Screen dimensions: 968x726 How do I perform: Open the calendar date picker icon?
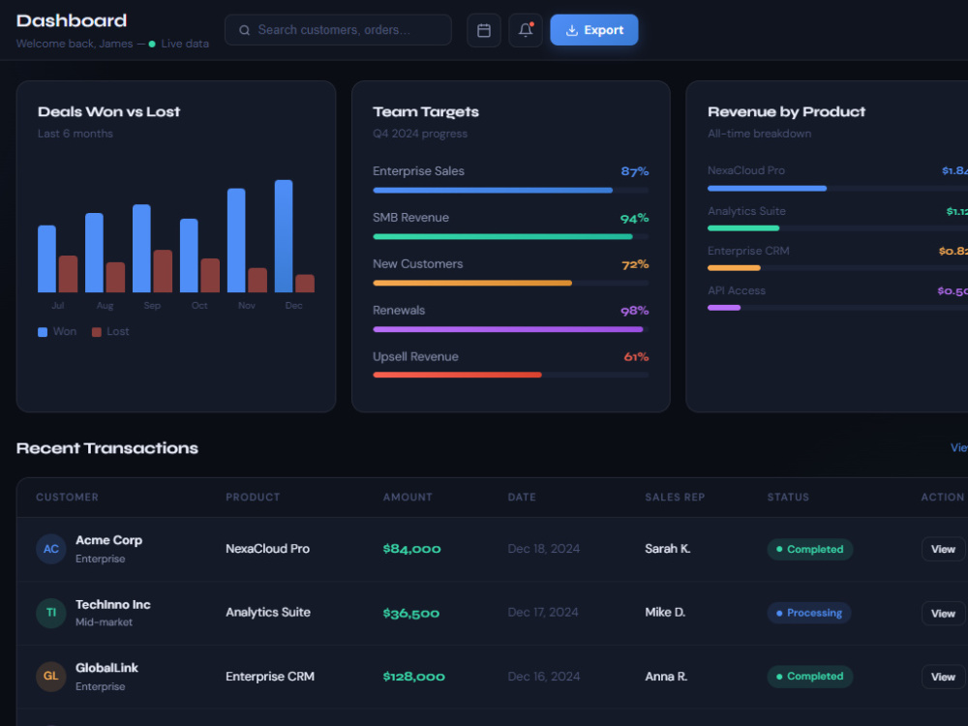483,30
